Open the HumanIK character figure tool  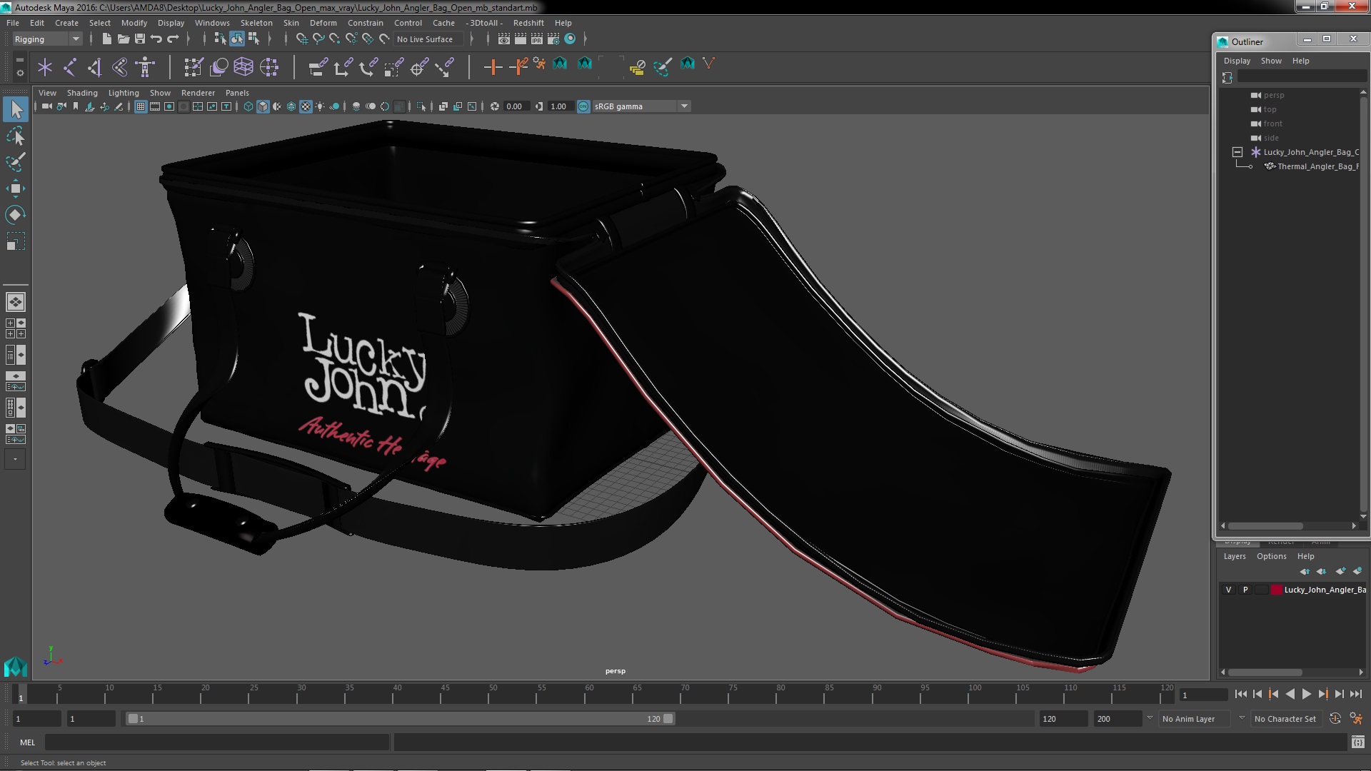(146, 68)
